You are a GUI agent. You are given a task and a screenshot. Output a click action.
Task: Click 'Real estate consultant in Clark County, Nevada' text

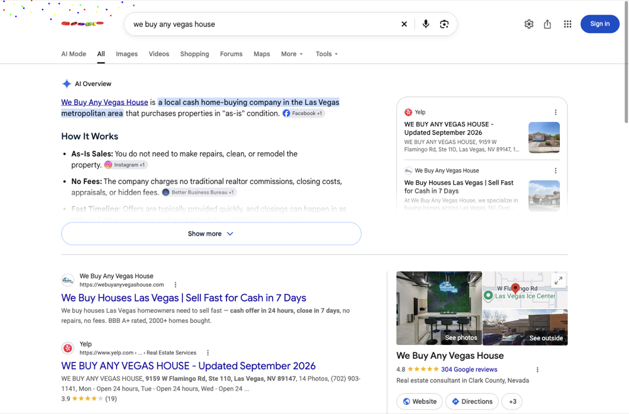tap(462, 381)
